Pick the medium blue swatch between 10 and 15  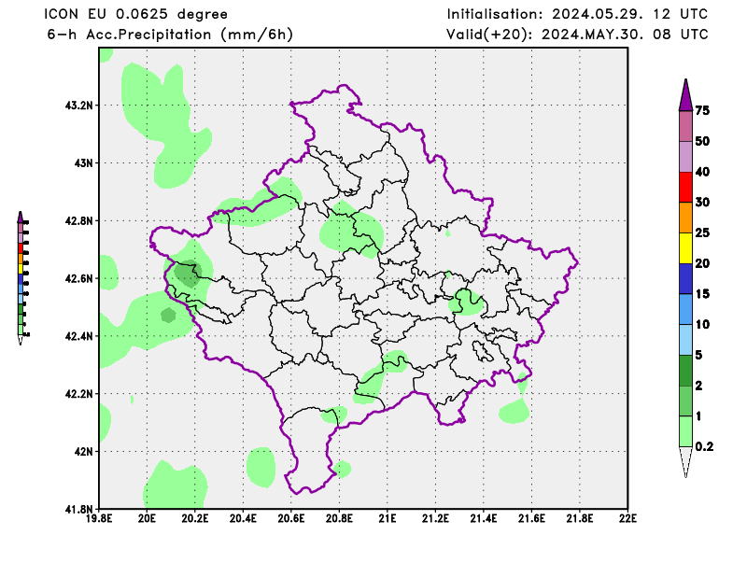[x=685, y=309]
